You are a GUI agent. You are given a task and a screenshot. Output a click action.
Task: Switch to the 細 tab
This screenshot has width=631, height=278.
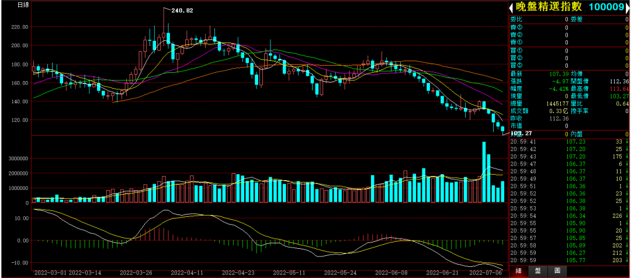pos(519,271)
